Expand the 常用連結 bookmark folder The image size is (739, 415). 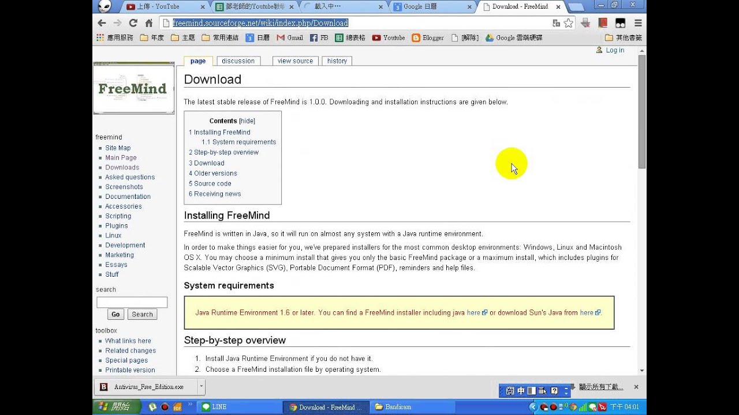click(x=220, y=37)
